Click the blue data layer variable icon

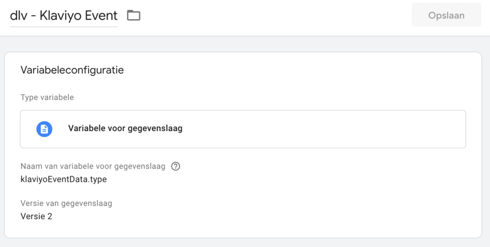[45, 129]
